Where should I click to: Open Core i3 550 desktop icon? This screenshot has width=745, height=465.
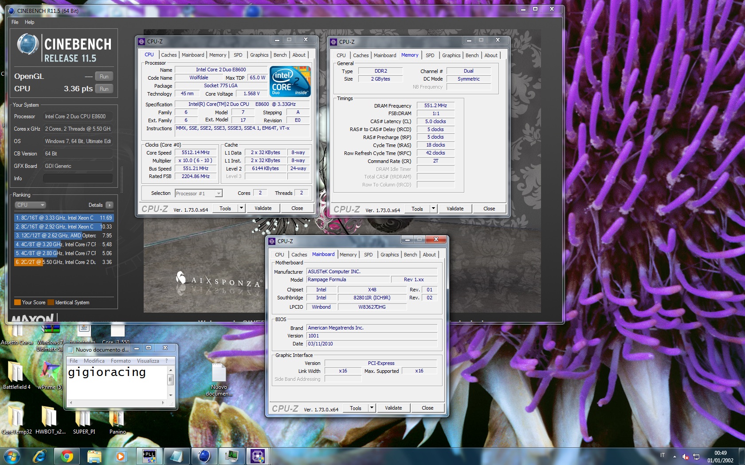116,335
